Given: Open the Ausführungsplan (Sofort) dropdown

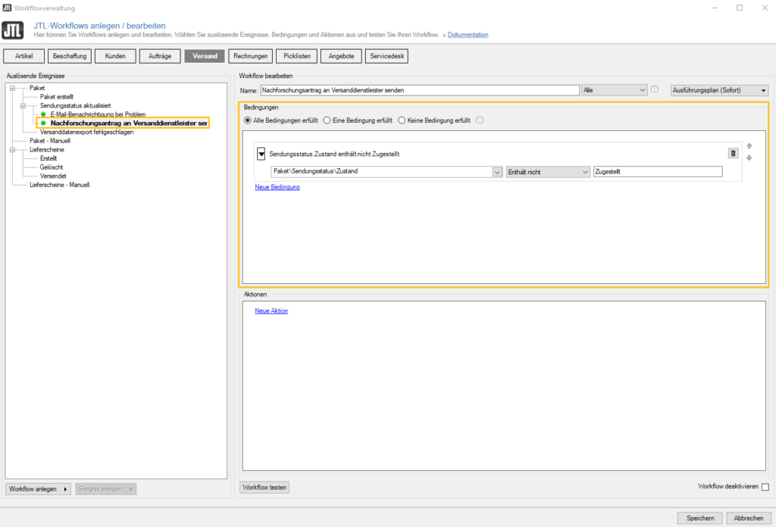Looking at the screenshot, I should click(x=720, y=90).
